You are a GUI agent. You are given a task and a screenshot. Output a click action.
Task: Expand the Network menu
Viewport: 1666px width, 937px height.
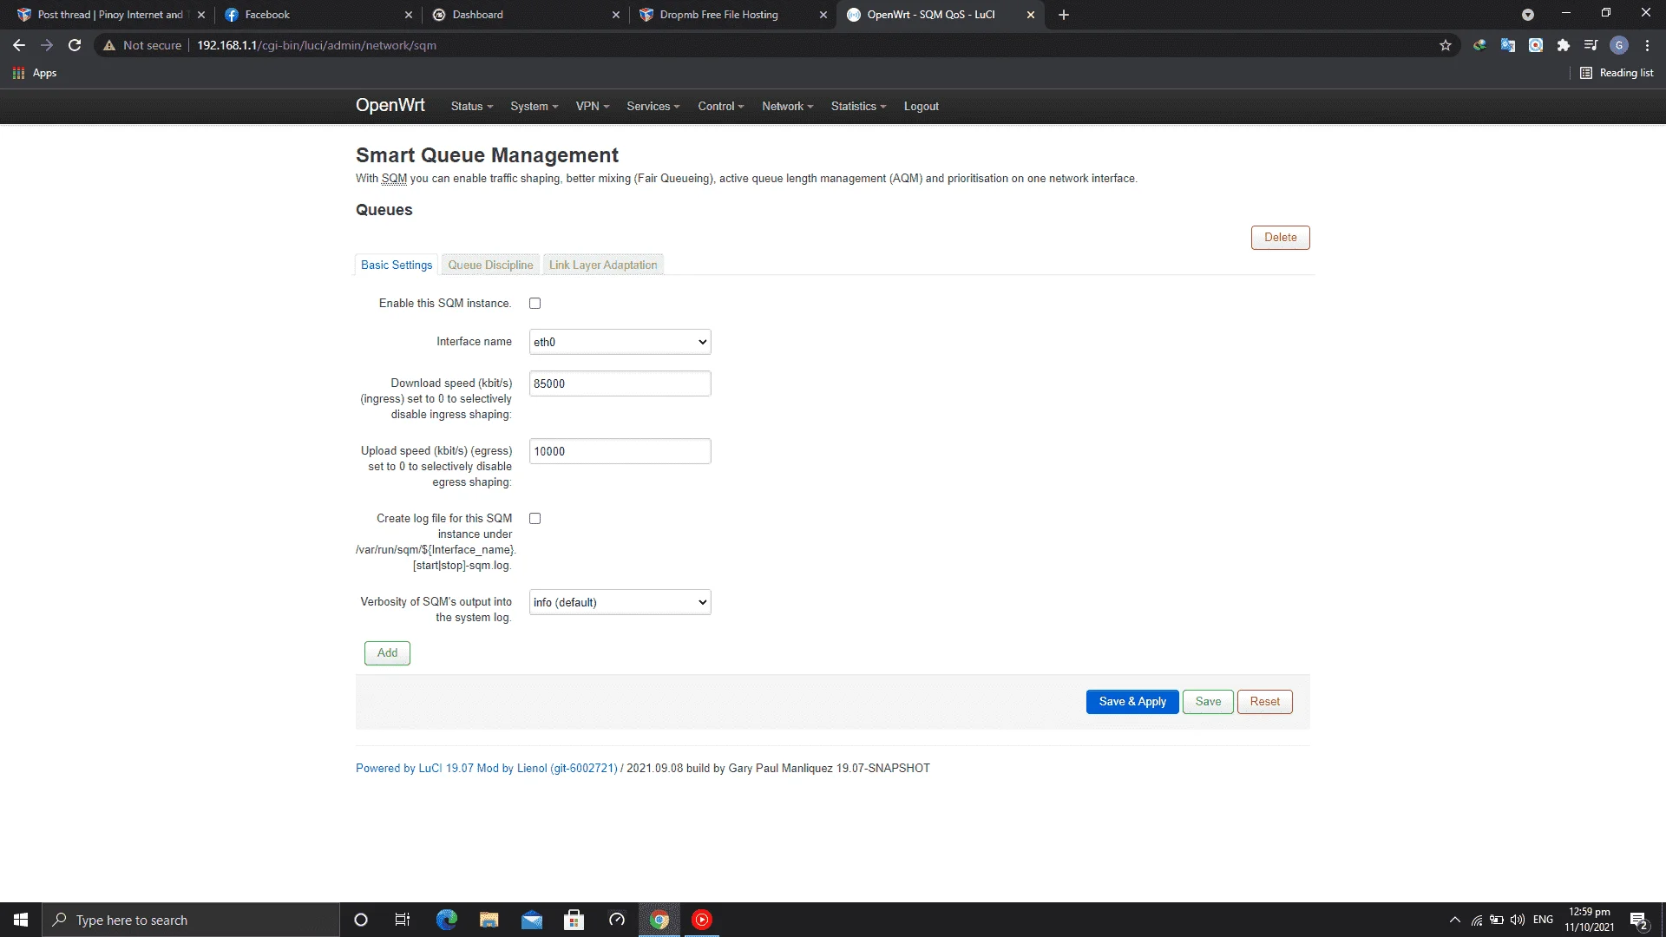(x=788, y=106)
